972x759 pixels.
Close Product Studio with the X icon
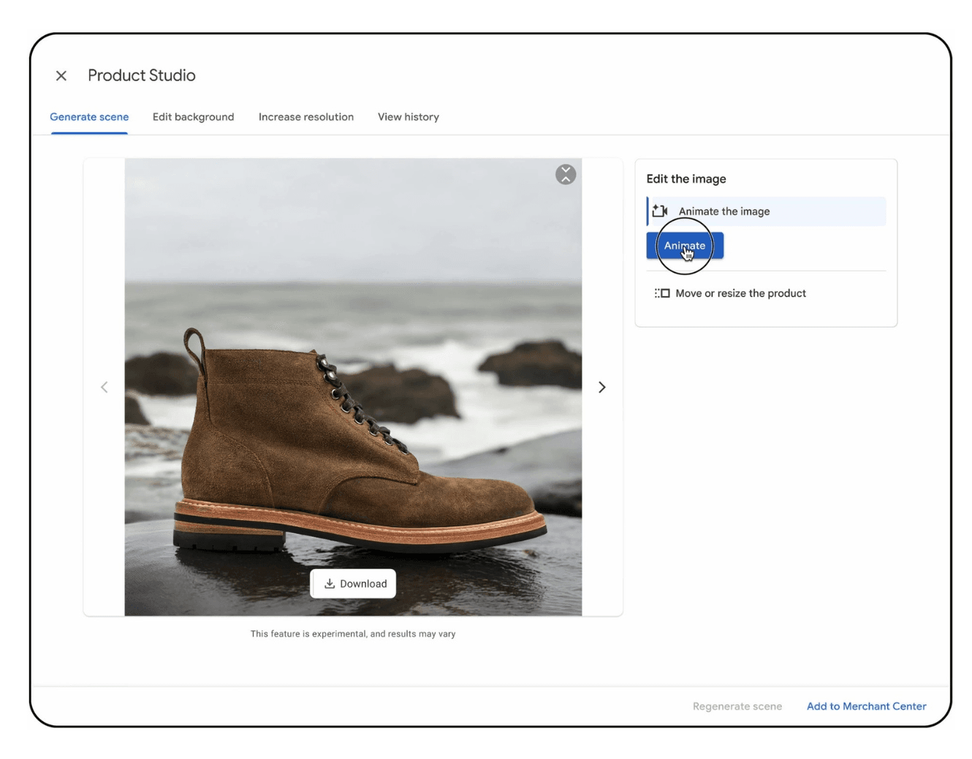[x=61, y=75]
